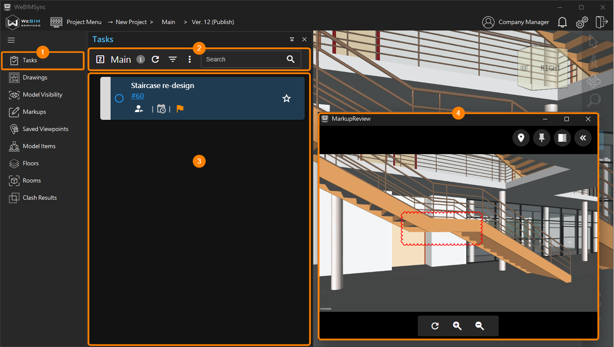Viewport: 614px width, 347px height.
Task: Close the MarkupReview window
Action: point(588,119)
